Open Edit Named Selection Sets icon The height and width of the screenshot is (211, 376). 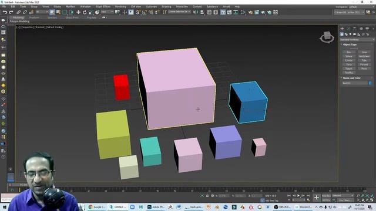click(164, 12)
